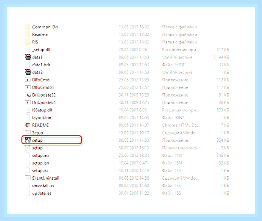The width and height of the screenshot is (262, 221).
Task: Select the file name "DriUpdate32"
Action: pyautogui.click(x=44, y=95)
